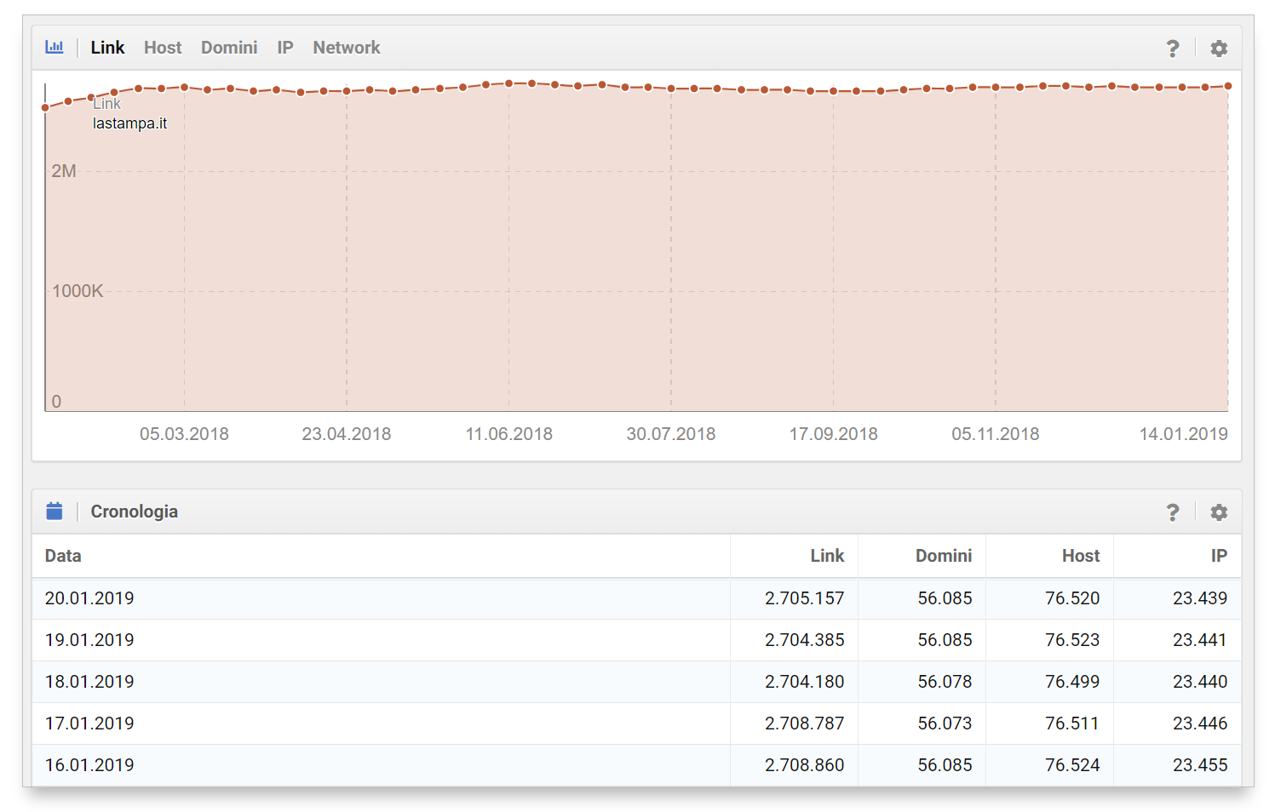Viewport: 1275px width, 812px height.
Task: Click the Host column header in table
Action: tap(1080, 556)
